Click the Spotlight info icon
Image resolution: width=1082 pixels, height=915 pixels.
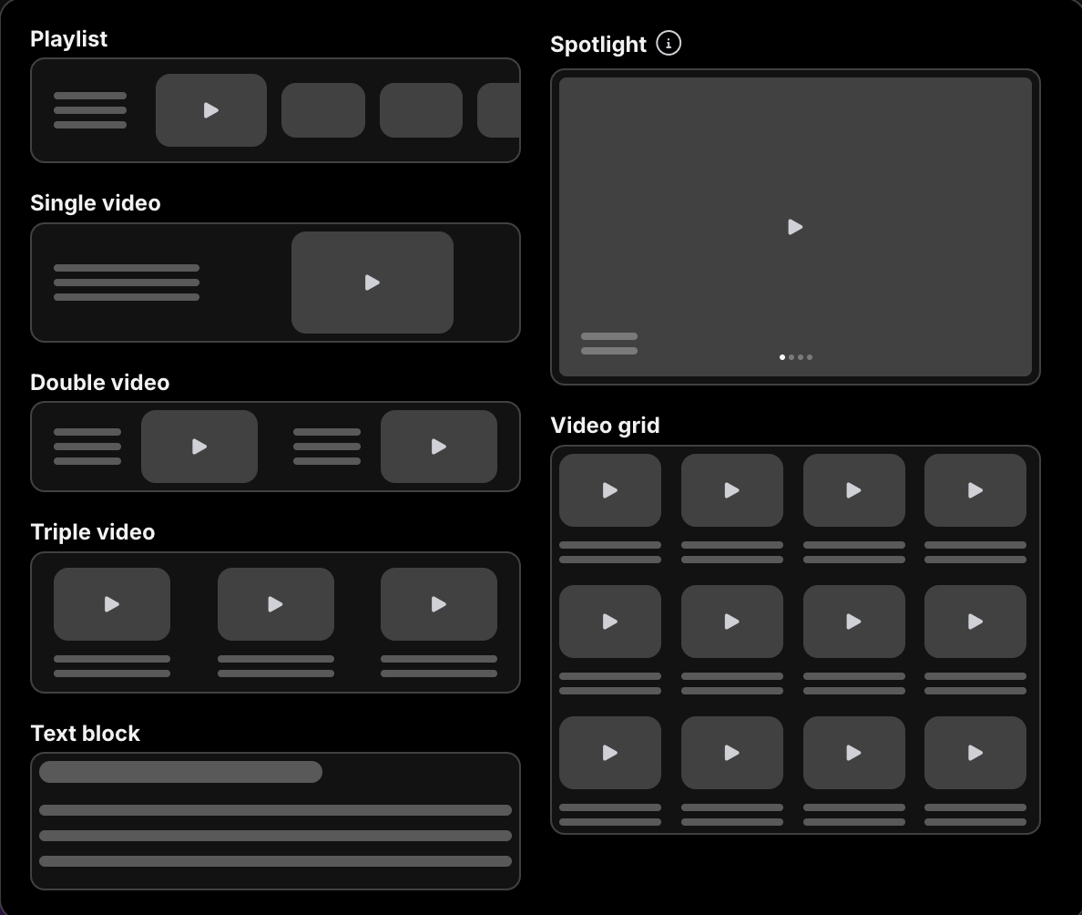coord(668,44)
